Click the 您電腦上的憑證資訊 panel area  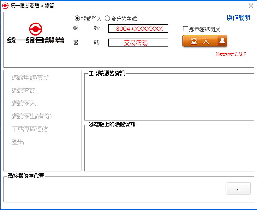169,148
